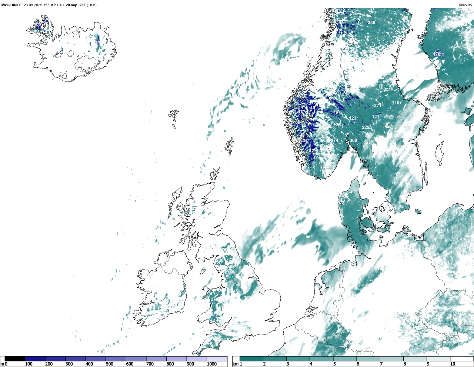Click the '126' visibility value
This screenshot has width=474, height=367.
337,125
